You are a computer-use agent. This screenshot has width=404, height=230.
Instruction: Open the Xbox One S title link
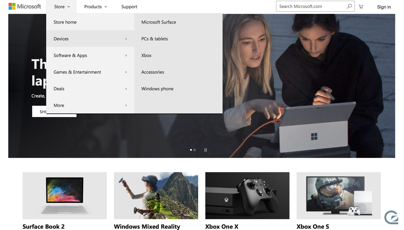[313, 227]
